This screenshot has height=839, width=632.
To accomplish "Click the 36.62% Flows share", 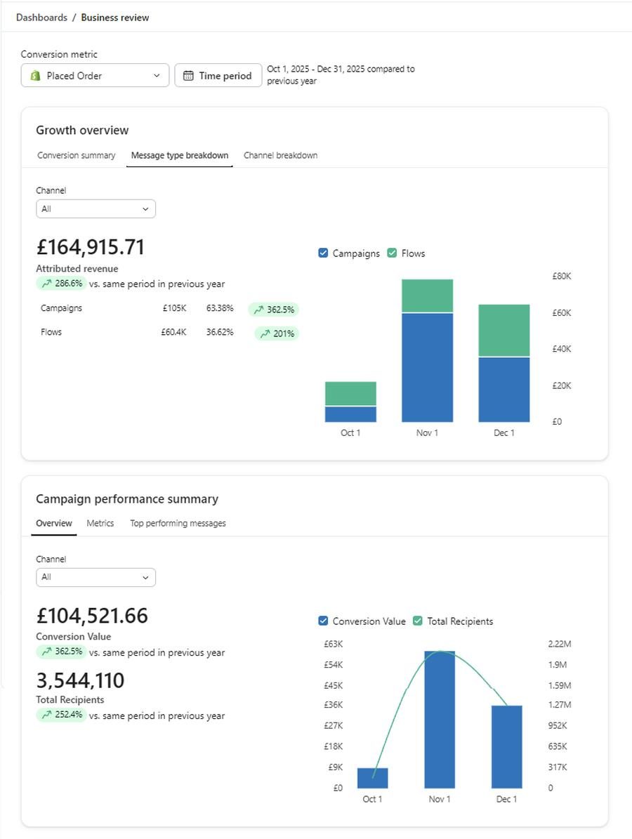I will (x=220, y=332).
